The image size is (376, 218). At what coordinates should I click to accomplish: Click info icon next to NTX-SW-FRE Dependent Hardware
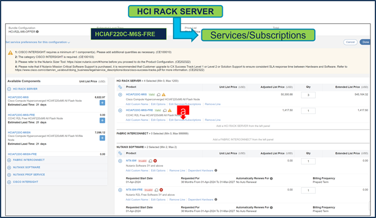(x=216, y=200)
